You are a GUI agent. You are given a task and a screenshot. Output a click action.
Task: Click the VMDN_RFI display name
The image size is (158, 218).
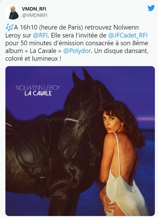(x=34, y=9)
